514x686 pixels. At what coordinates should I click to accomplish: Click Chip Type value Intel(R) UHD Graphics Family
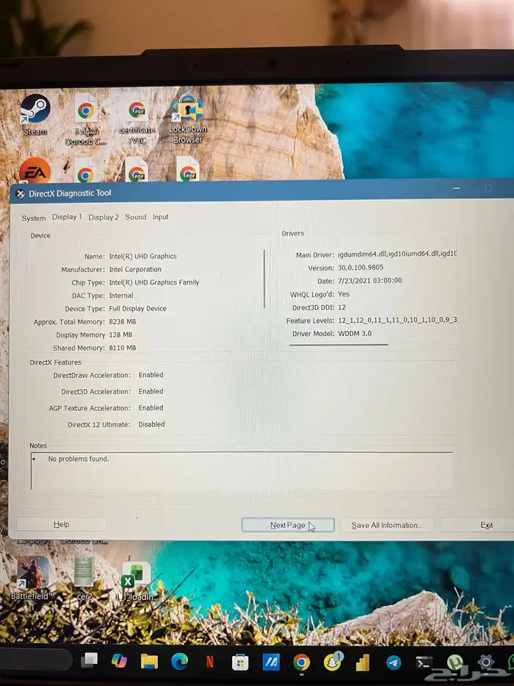pyautogui.click(x=154, y=282)
